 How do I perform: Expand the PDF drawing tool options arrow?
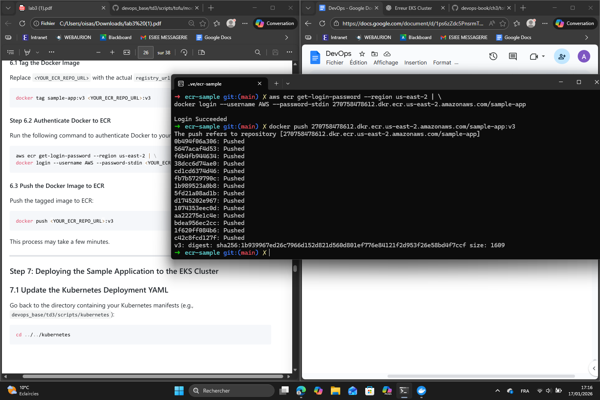click(37, 52)
